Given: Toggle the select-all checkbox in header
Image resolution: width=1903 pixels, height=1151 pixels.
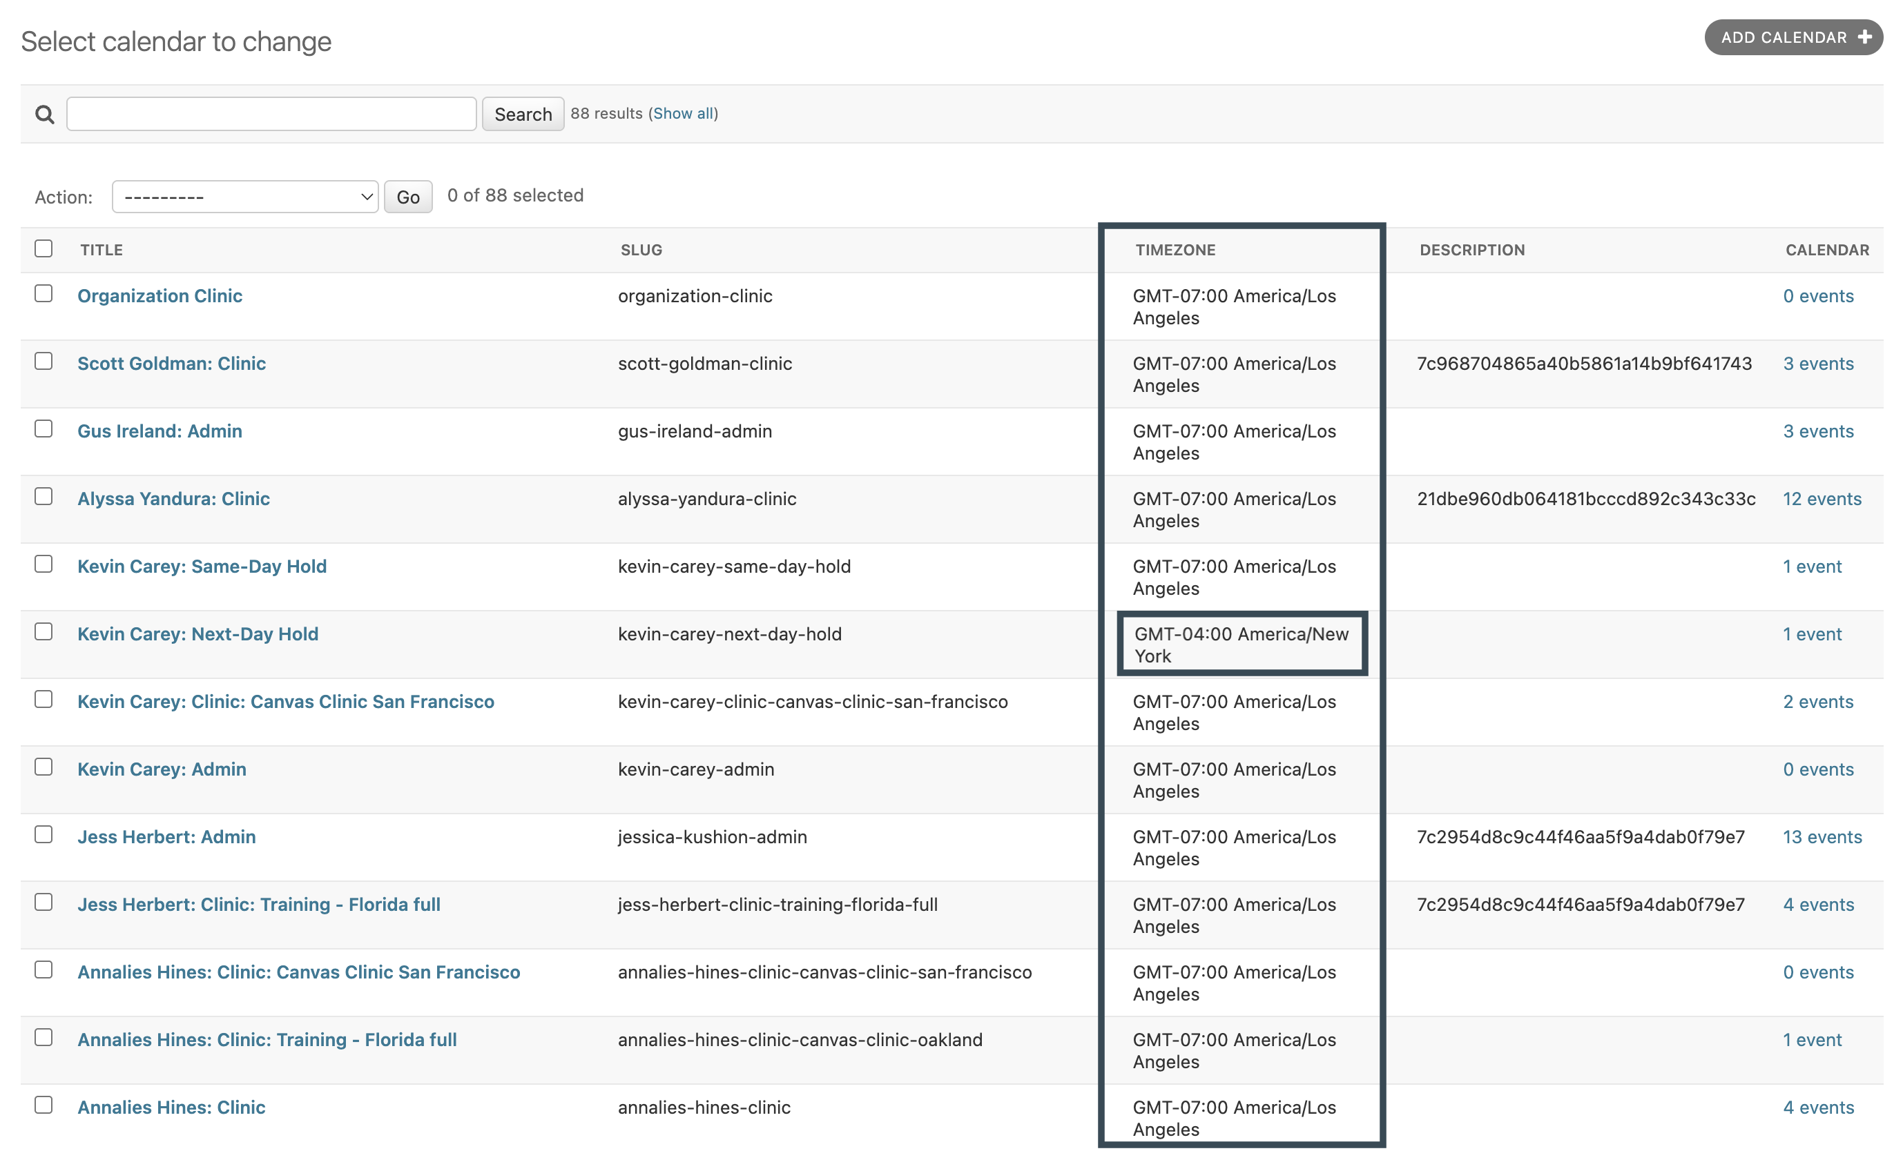Looking at the screenshot, I should tap(44, 248).
